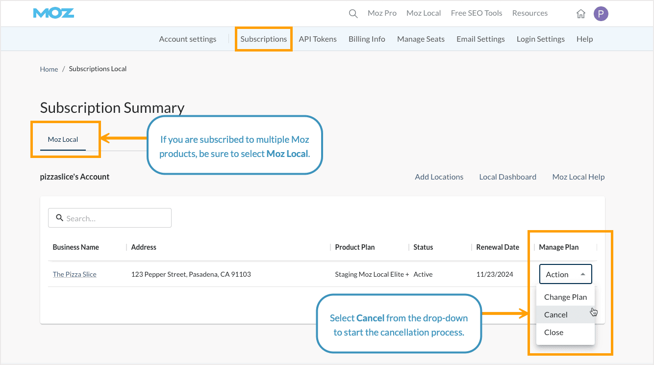Open the Billing Info section

click(x=367, y=39)
